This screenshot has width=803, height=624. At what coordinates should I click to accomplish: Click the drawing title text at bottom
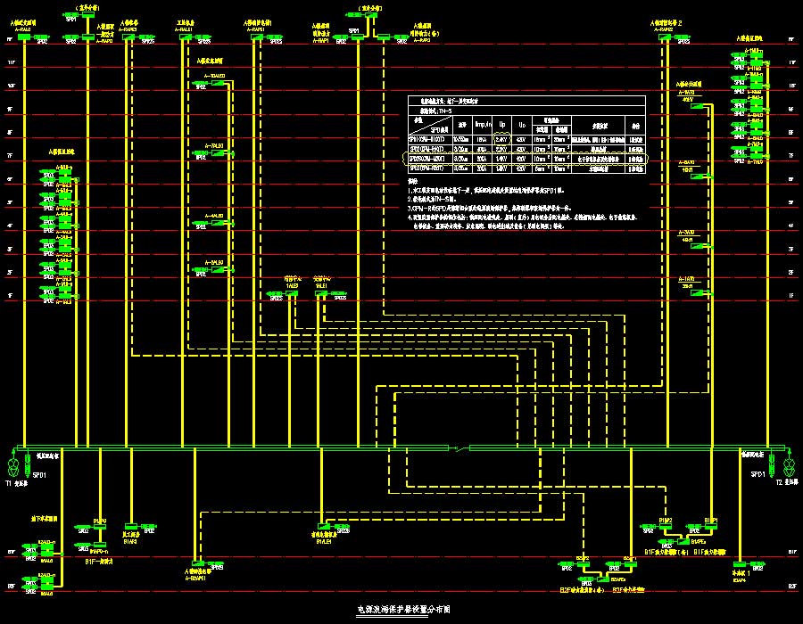pyautogui.click(x=403, y=609)
